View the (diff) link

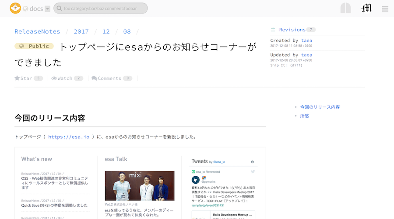point(296,65)
